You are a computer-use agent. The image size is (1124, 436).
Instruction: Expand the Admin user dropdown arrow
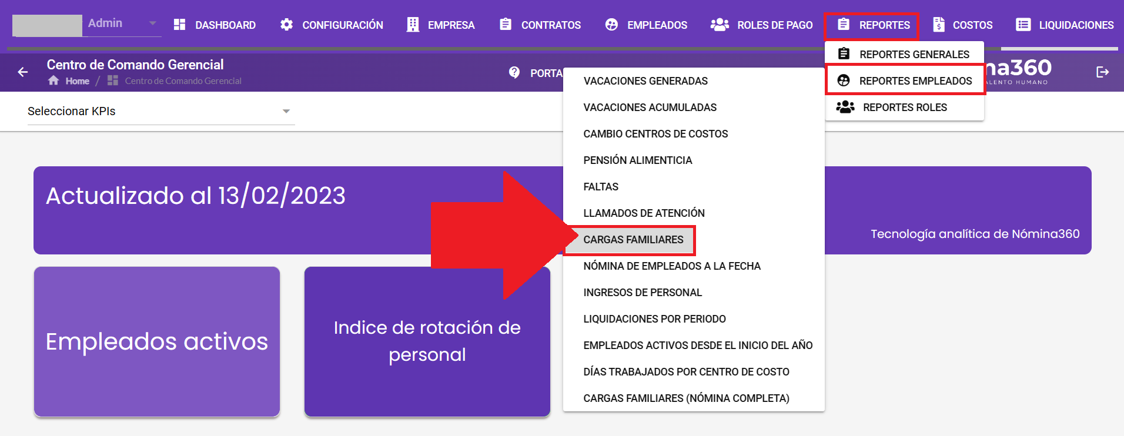point(152,23)
